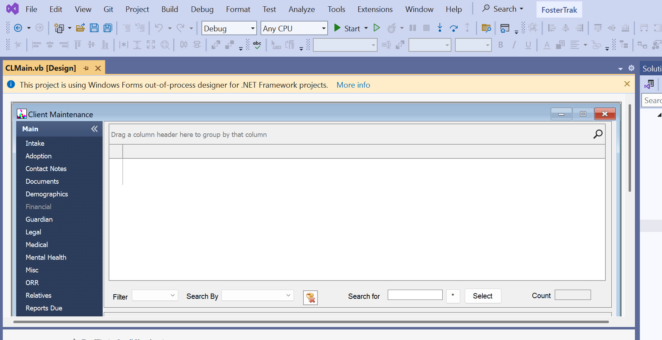Click the wildcard asterisk button
The width and height of the screenshot is (662, 340).
pos(453,296)
